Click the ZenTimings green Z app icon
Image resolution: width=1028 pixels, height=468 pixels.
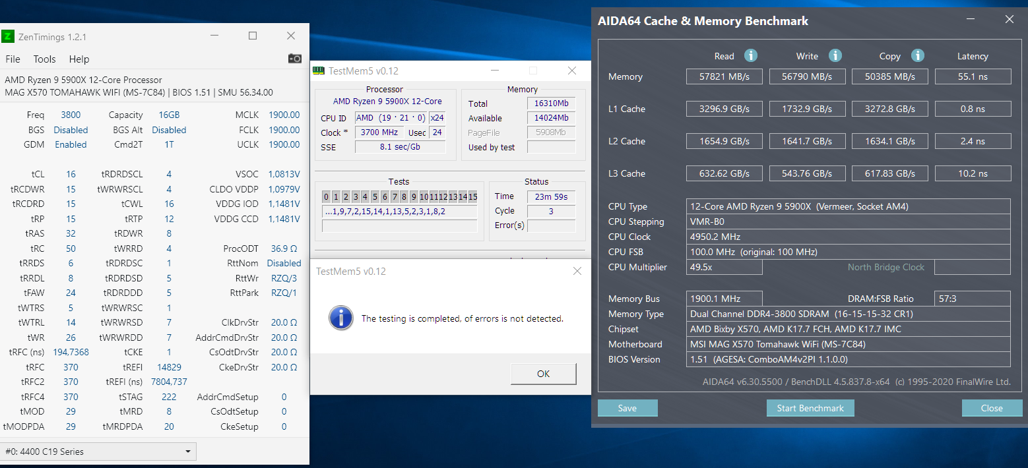[8, 36]
